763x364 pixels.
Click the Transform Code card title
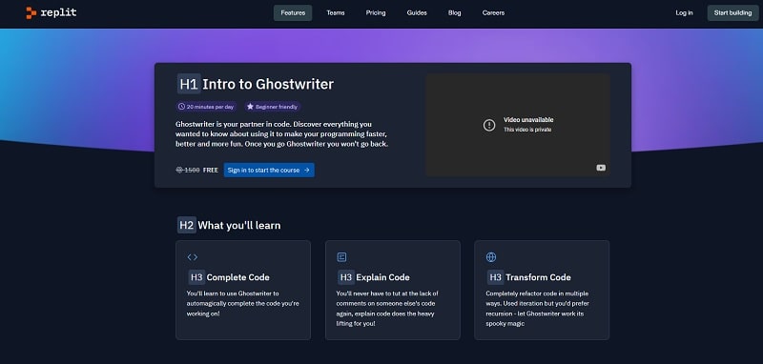[538, 277]
